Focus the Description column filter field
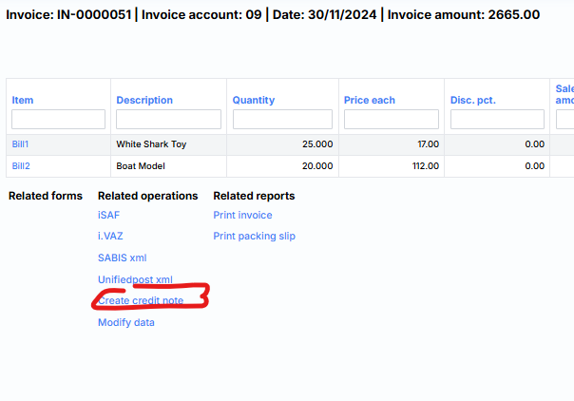This screenshot has width=574, height=401. click(168, 120)
